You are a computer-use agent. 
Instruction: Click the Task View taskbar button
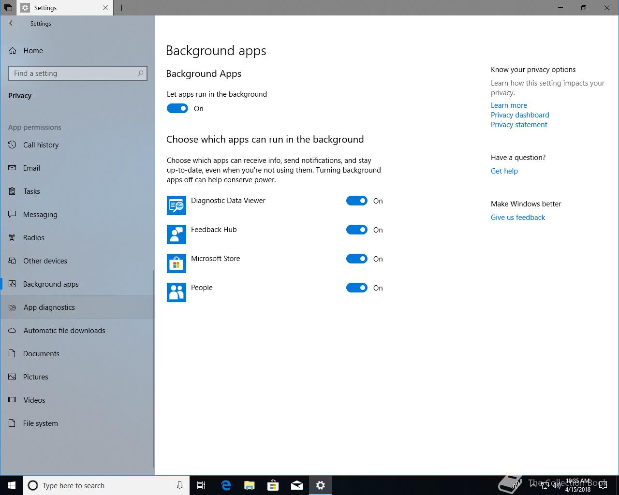coord(201,485)
